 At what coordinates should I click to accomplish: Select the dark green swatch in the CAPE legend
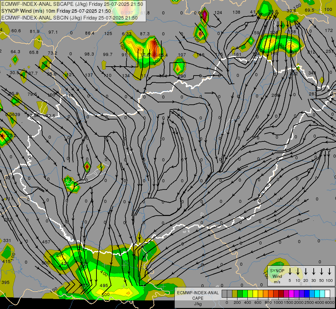(x=240, y=294)
